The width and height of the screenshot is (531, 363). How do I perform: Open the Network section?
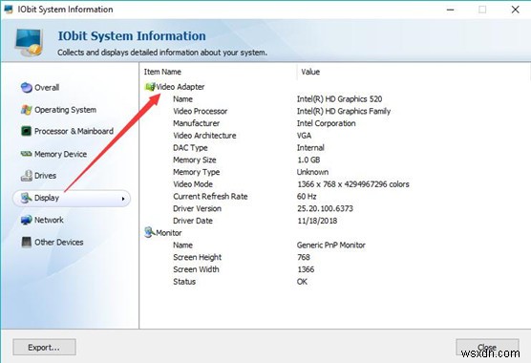pos(49,220)
